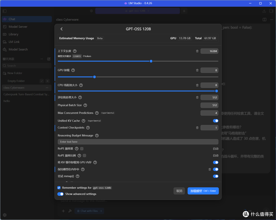The width and height of the screenshot is (276, 220).
Task: Go back using the dialog's back arrow
Action: point(61,29)
